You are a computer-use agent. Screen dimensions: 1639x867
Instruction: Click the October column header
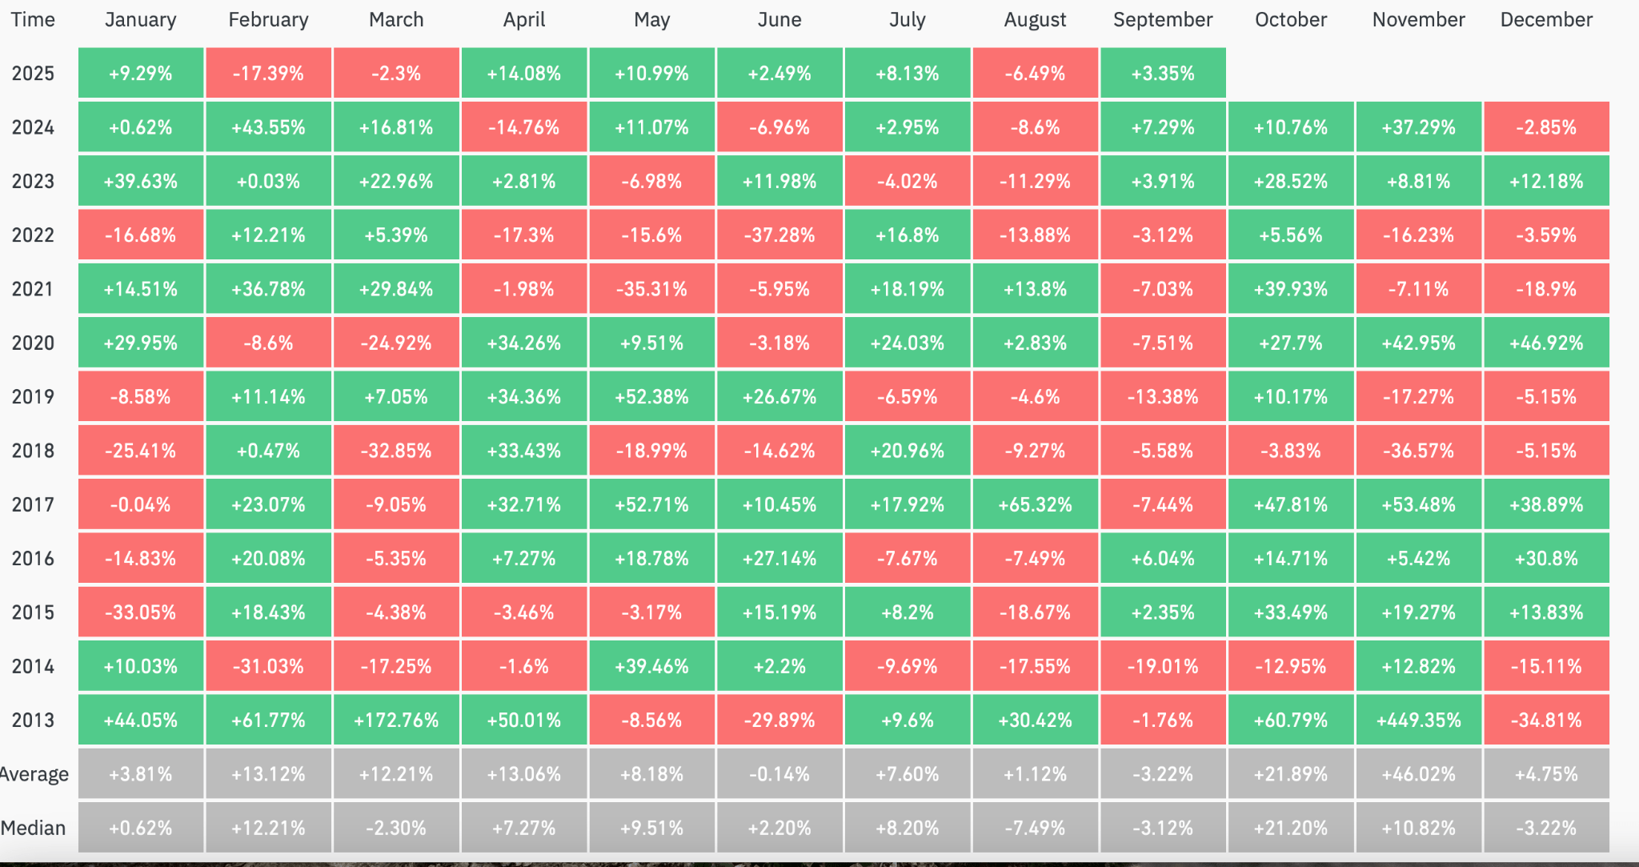pyautogui.click(x=1291, y=20)
